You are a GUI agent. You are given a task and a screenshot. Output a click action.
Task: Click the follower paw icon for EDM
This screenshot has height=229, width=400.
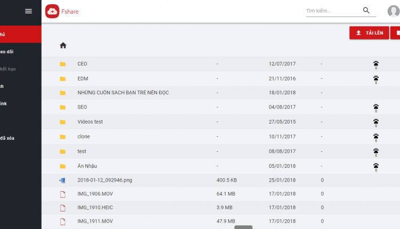[376, 79]
